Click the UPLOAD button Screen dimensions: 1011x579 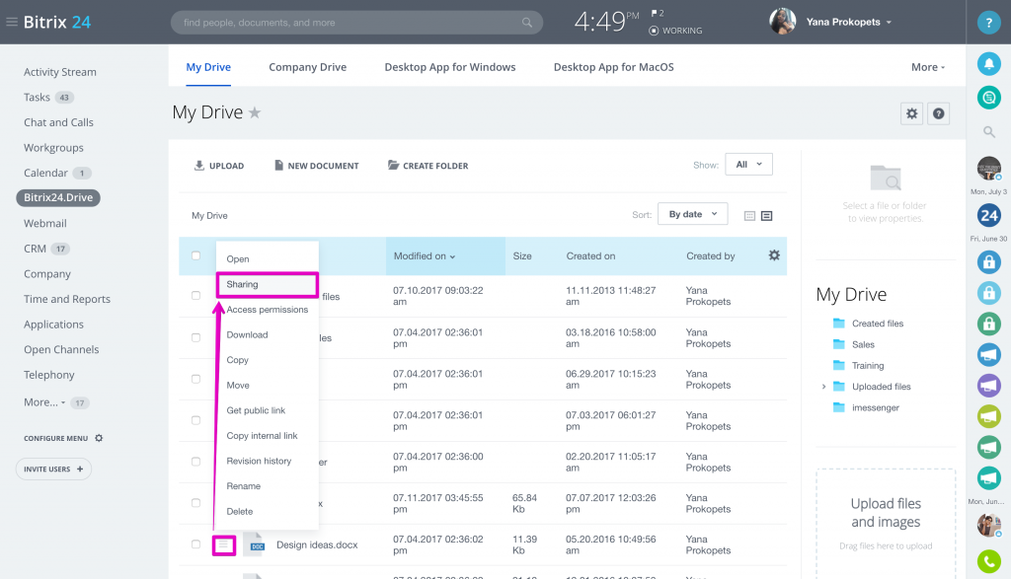tap(219, 166)
